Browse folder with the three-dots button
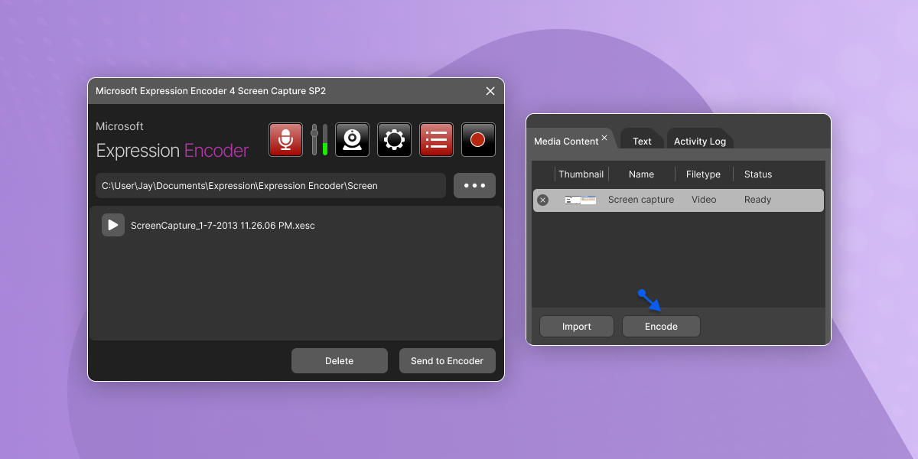Viewport: 918px width, 459px height. (x=474, y=186)
